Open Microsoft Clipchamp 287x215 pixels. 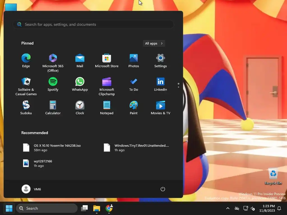[107, 86]
